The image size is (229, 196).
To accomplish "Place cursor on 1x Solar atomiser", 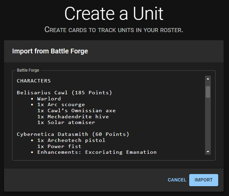I will click(66, 122).
